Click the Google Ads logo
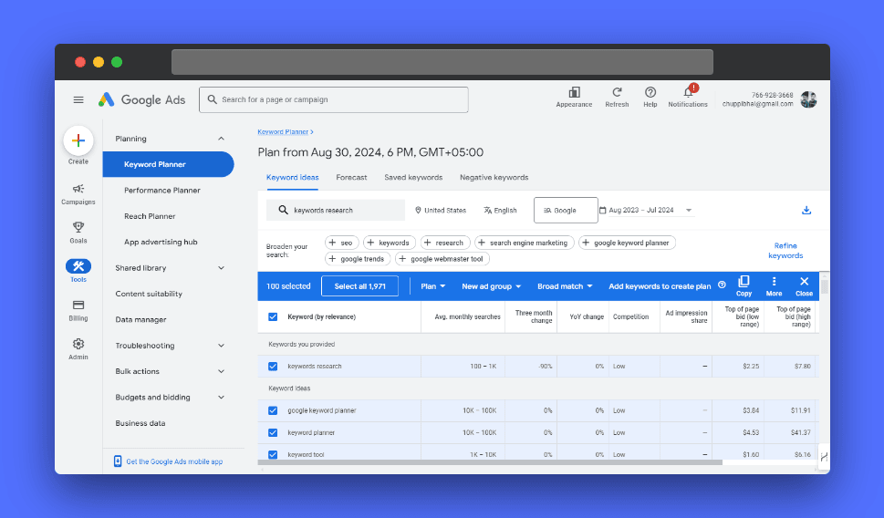 pos(141,99)
